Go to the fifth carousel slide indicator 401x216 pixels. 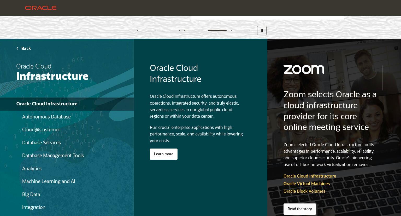tap(241, 31)
